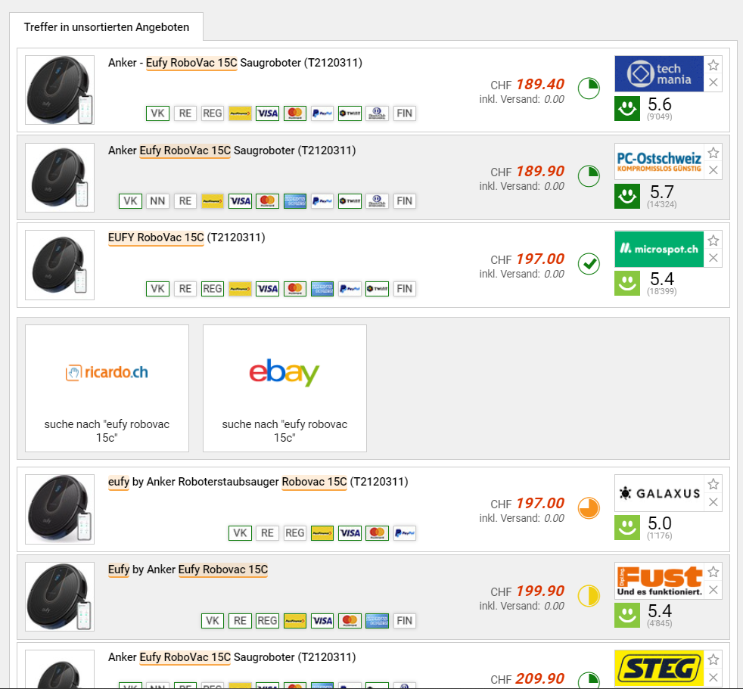Star the microspot.ch offer
Screen dimensions: 743x689
pos(713,241)
